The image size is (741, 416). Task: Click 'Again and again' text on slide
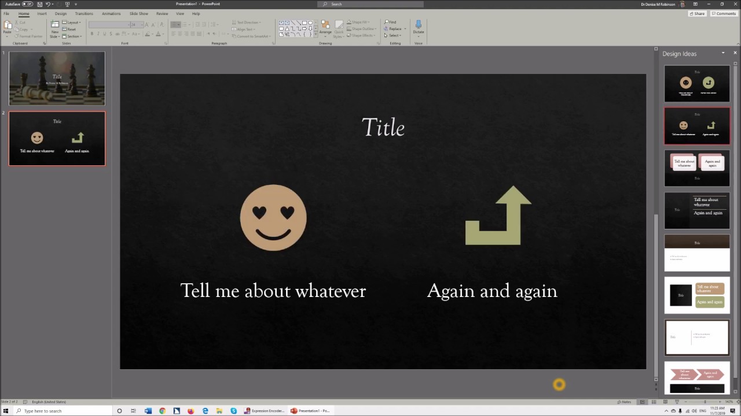tap(492, 291)
